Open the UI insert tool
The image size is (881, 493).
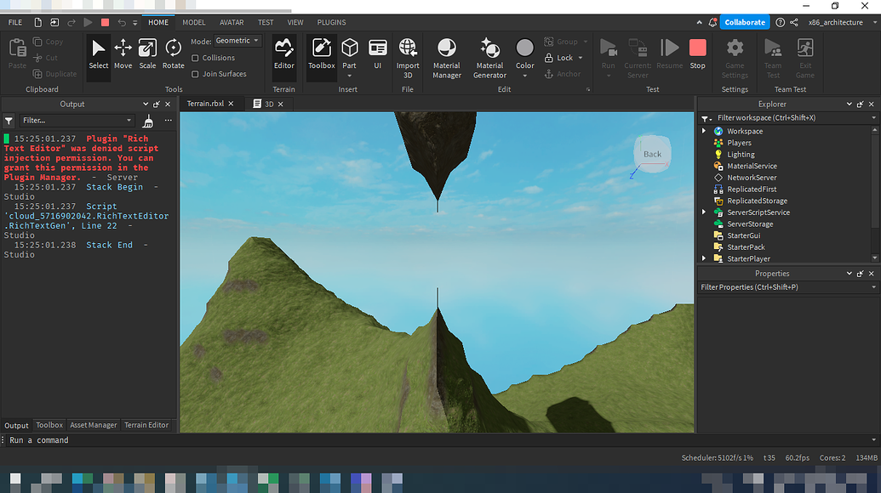pyautogui.click(x=378, y=54)
